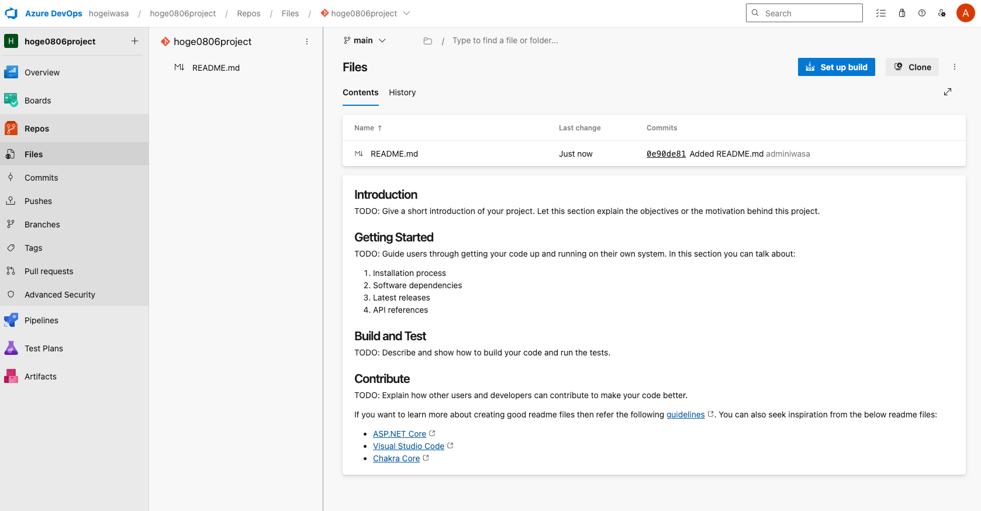
Task: Expand the main branch selector dropdown
Action: click(365, 40)
